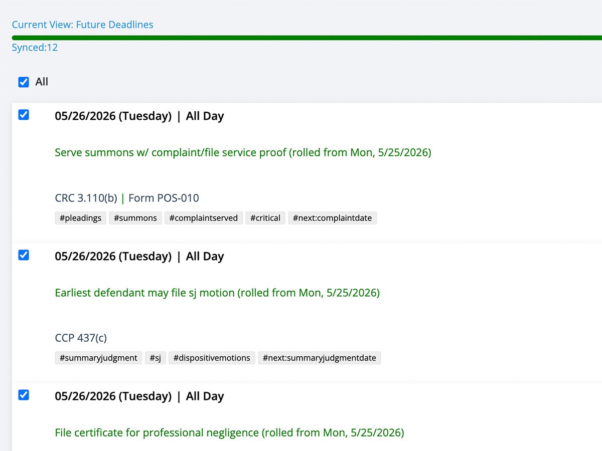The image size is (602, 451).
Task: Click the Current View: Future Deadlines text
Action: [x=82, y=25]
